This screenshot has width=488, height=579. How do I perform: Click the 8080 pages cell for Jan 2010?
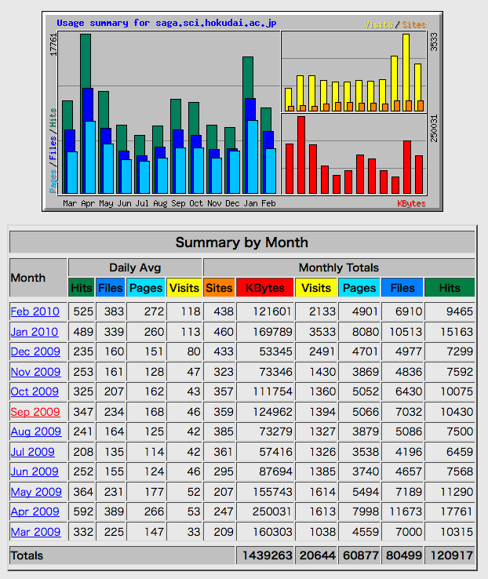(x=359, y=332)
